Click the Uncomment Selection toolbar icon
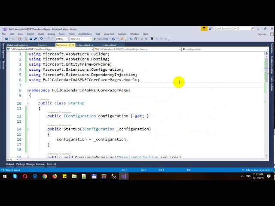The height and width of the screenshot is (206, 275). coord(135,39)
